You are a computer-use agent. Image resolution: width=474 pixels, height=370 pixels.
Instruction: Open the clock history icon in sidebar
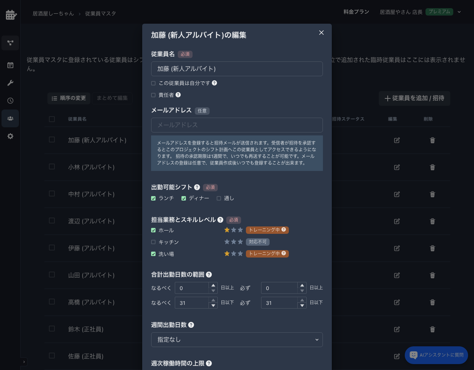click(x=10, y=101)
